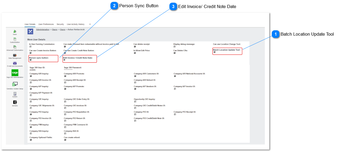Enable the Display debug message checkbox
Screen dimensions: 338x152
[x=174, y=47]
